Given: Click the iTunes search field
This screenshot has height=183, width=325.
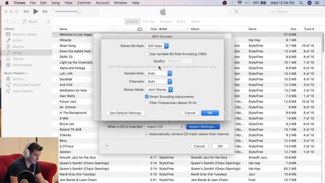Looking at the screenshot, I should click(x=296, y=12).
